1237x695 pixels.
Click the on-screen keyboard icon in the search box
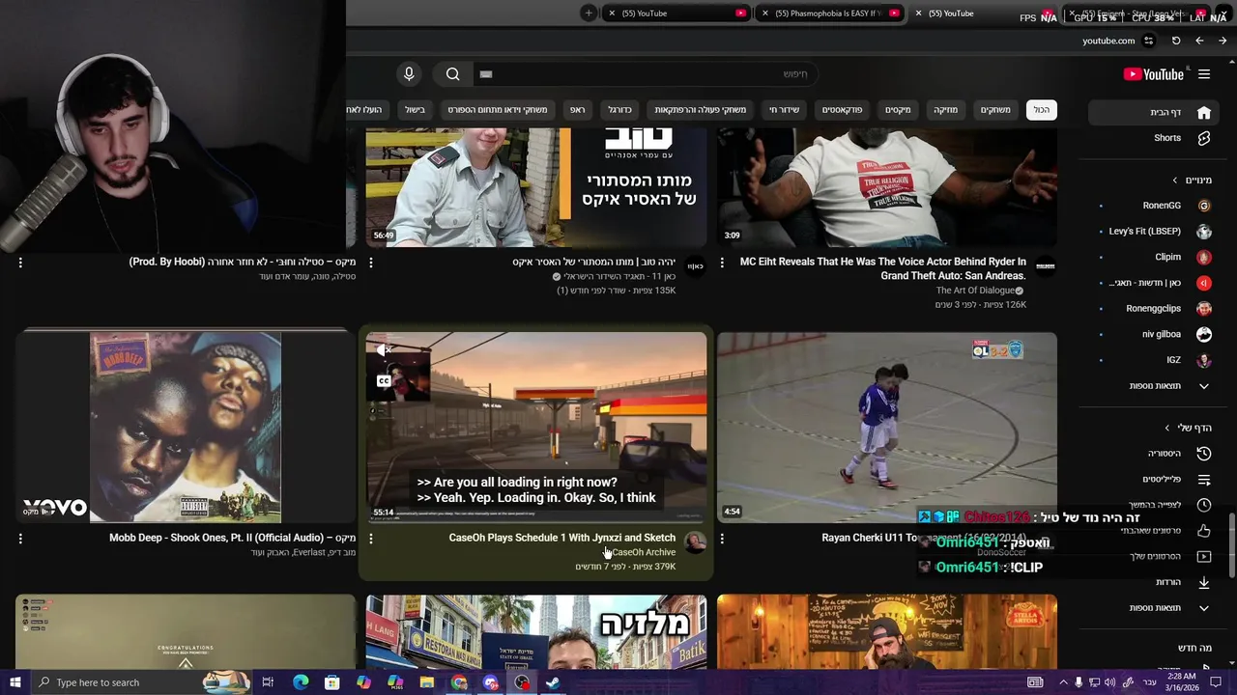tap(486, 74)
